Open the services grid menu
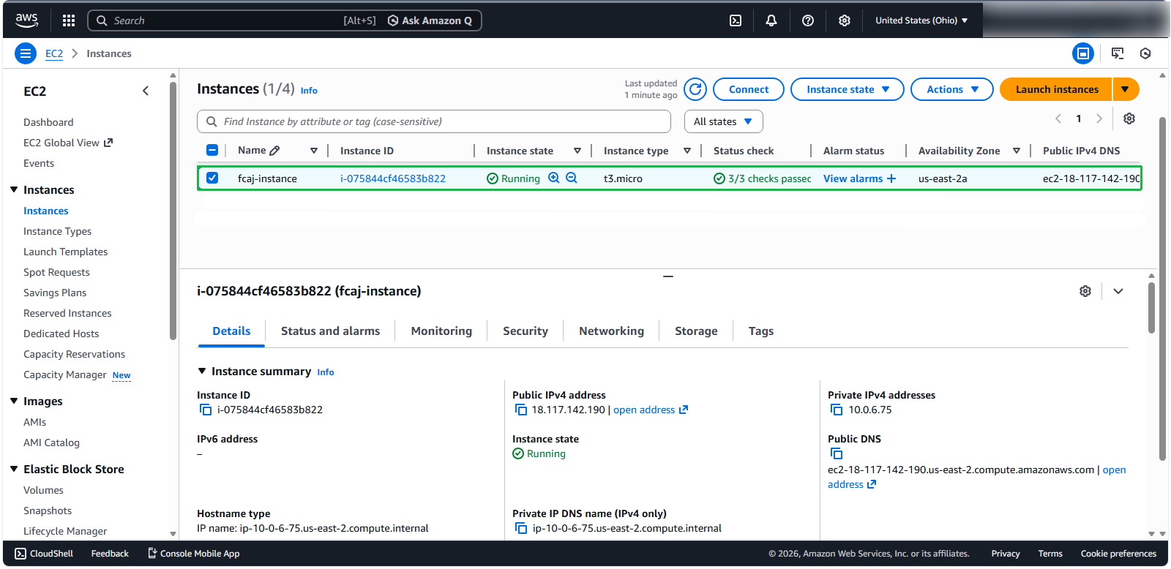Screen dimensions: 1171x569 pos(69,20)
